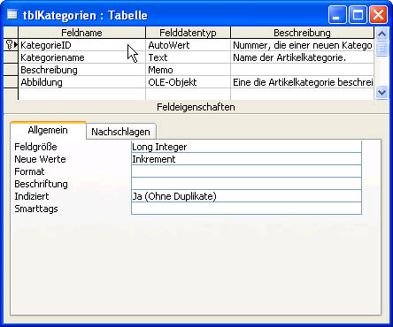Click description 'Eine die Artikelkategorie beschrei'

[x=302, y=82]
